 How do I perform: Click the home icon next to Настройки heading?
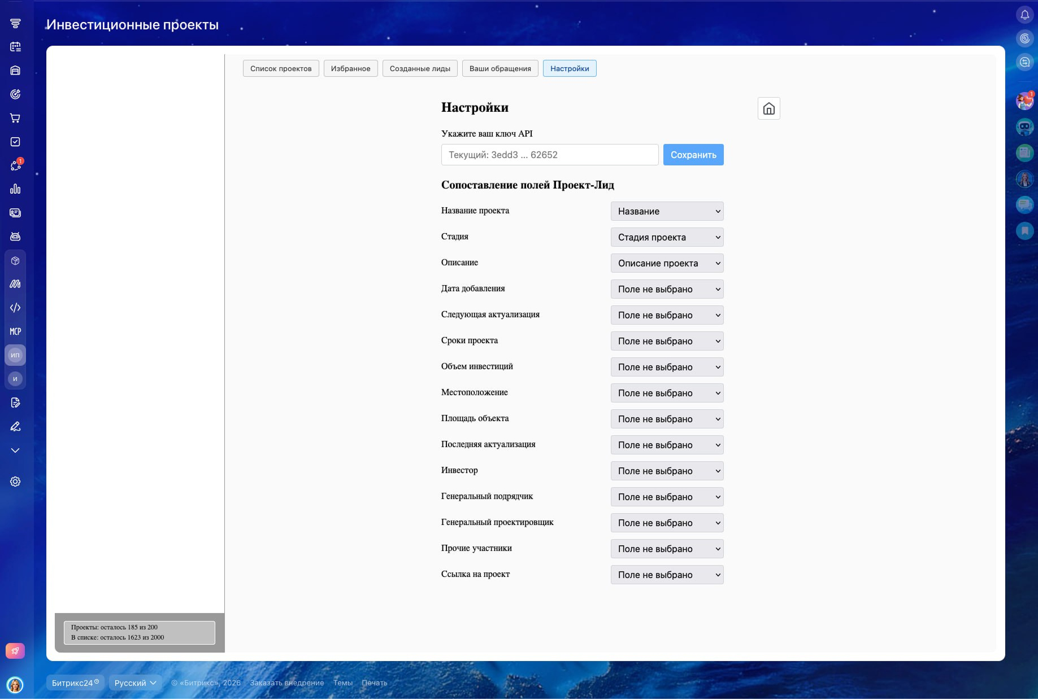tap(768, 108)
